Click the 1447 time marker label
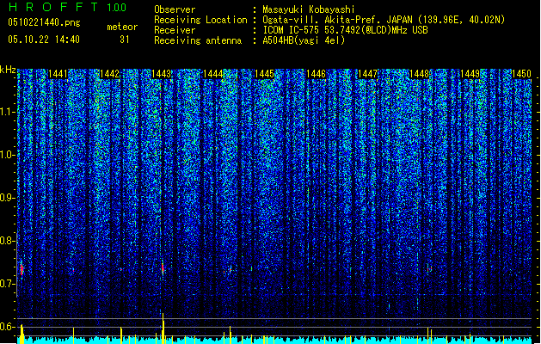The width and height of the screenshot is (541, 344). (367, 74)
